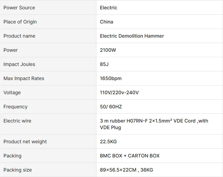This screenshot has width=223, height=177.
Task: Click the Product net weight label
Action: 25,141
